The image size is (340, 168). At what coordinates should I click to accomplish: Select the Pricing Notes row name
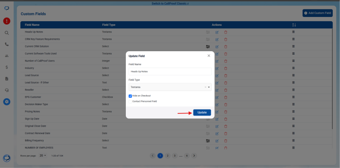[32, 112]
